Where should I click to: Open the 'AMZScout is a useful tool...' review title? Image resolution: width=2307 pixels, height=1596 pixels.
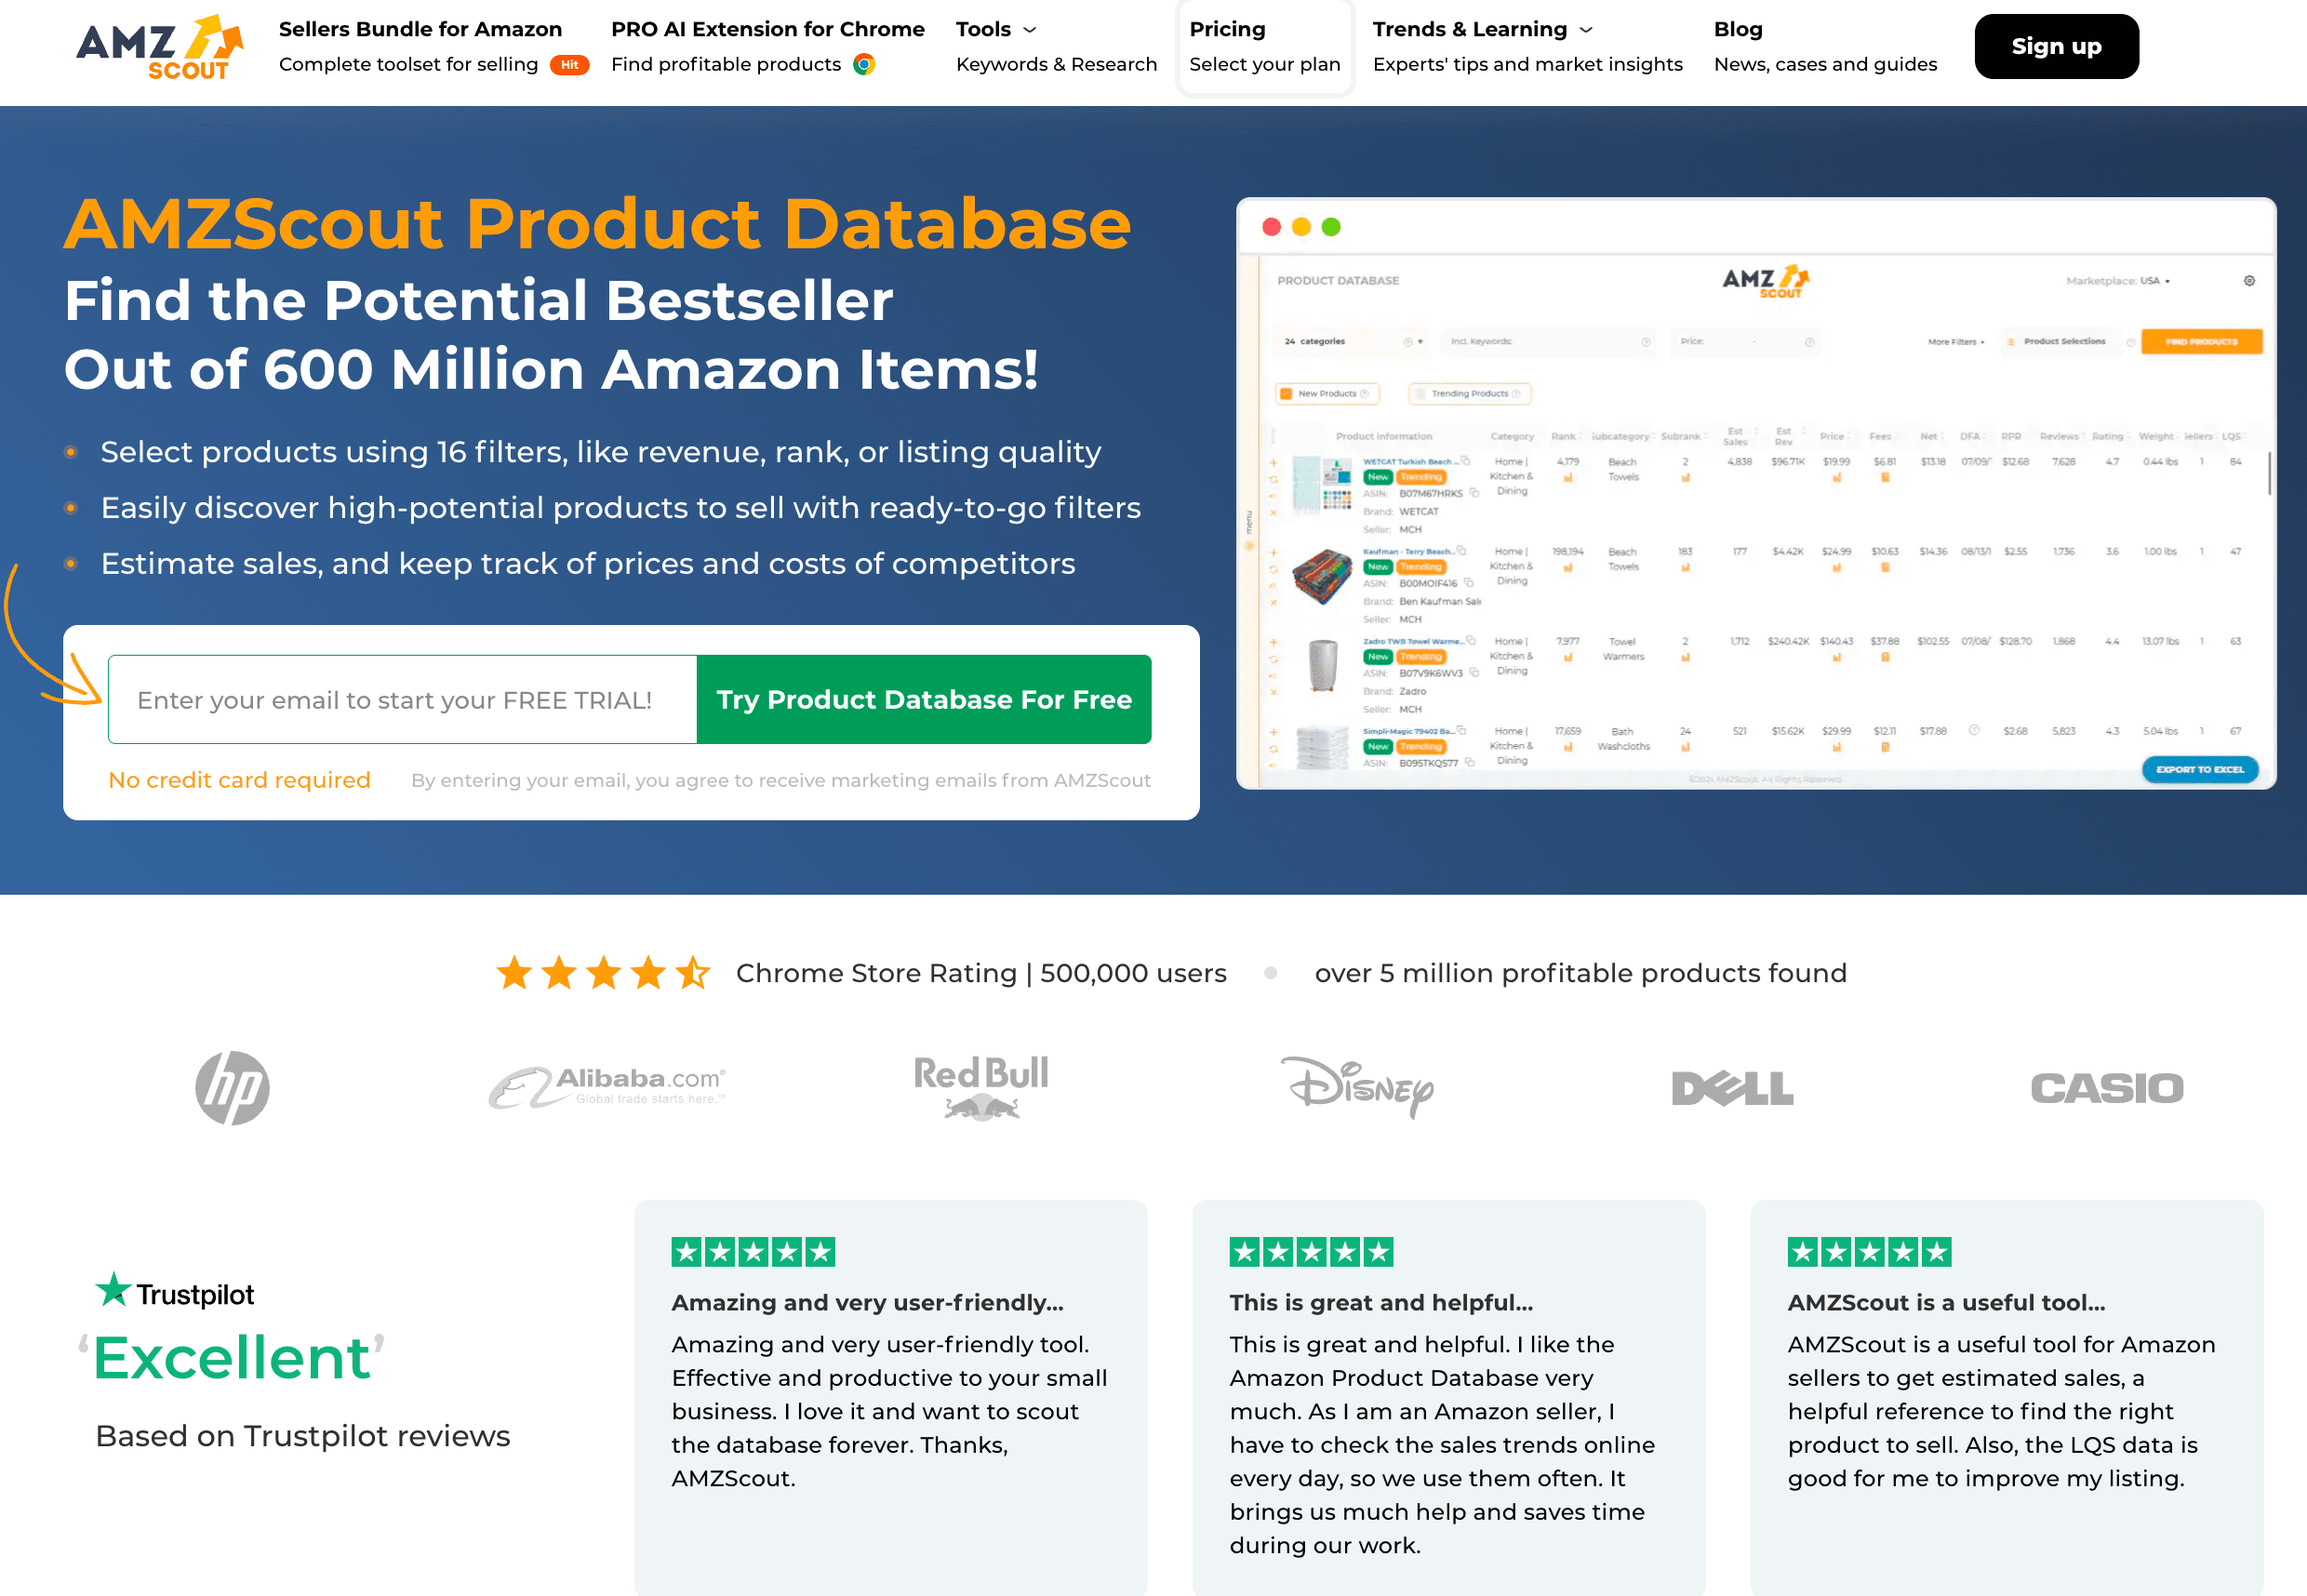[x=1946, y=1302]
